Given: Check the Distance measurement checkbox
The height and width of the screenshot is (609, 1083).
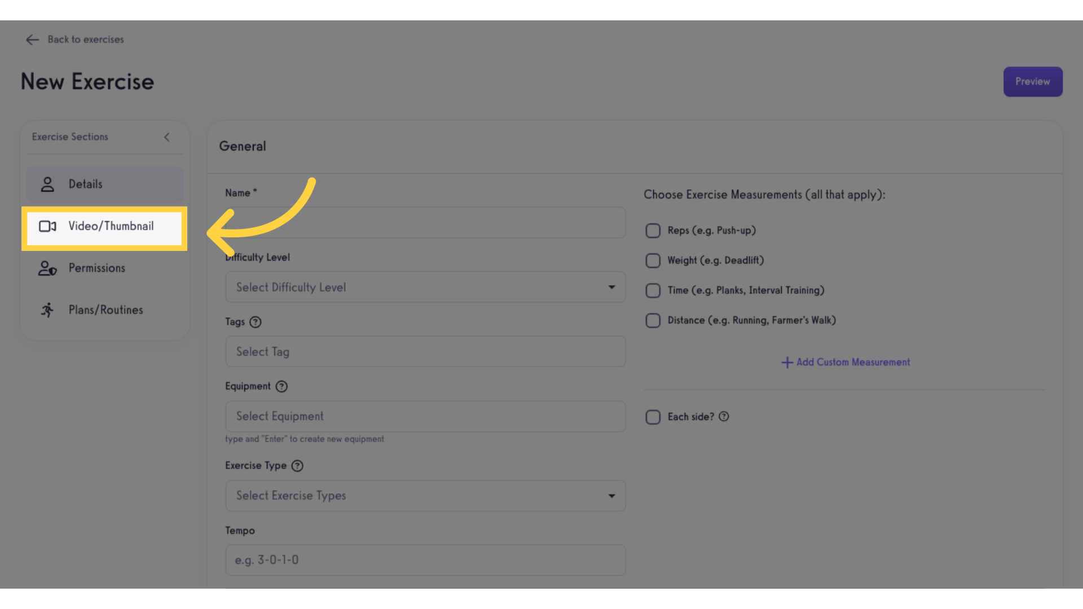Looking at the screenshot, I should point(653,320).
